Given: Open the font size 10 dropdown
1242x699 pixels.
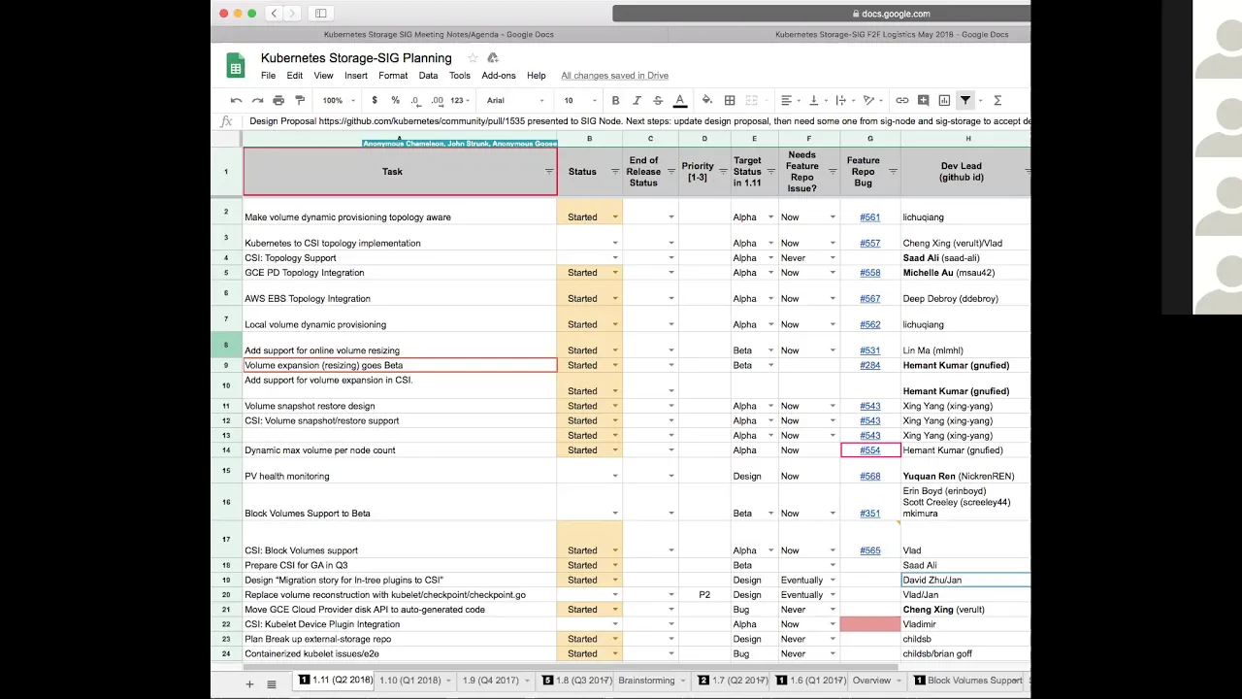Looking at the screenshot, I should pos(579,100).
